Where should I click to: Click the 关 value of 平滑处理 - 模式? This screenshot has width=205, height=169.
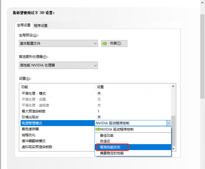pyautogui.click(x=99, y=94)
